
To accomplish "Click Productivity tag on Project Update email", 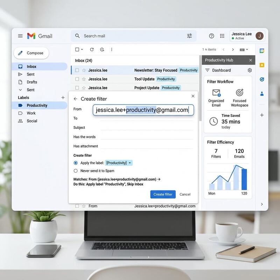I will click(x=171, y=88).
